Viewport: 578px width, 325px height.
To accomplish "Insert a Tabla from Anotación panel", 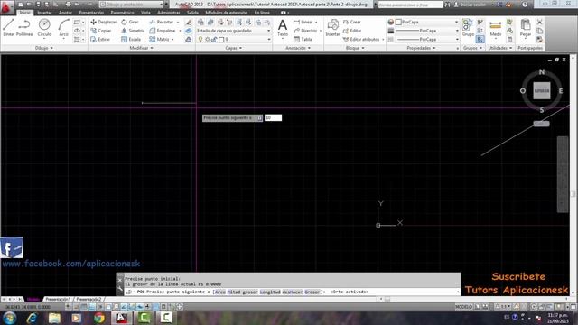I will point(303,39).
